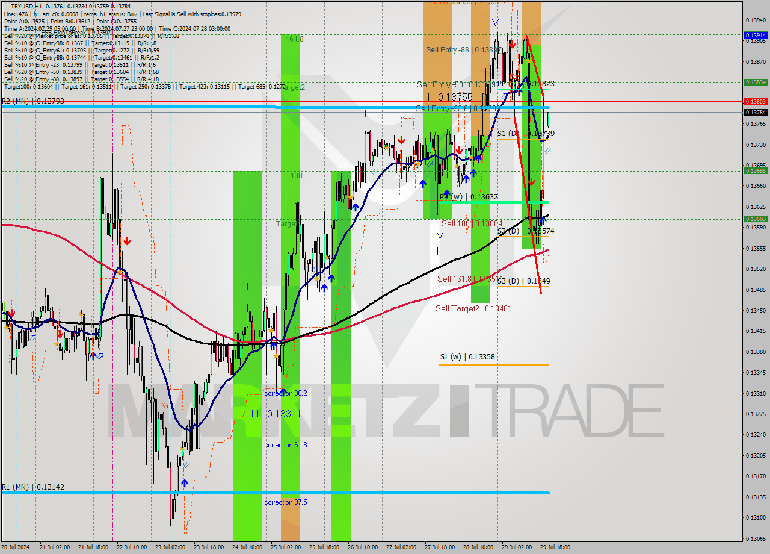The width and height of the screenshot is (770, 554).
Task: Click the 0.13660 price axis value
Action: pyautogui.click(x=756, y=186)
